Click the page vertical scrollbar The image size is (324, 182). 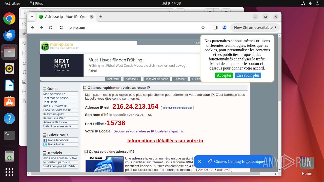coord(279,69)
